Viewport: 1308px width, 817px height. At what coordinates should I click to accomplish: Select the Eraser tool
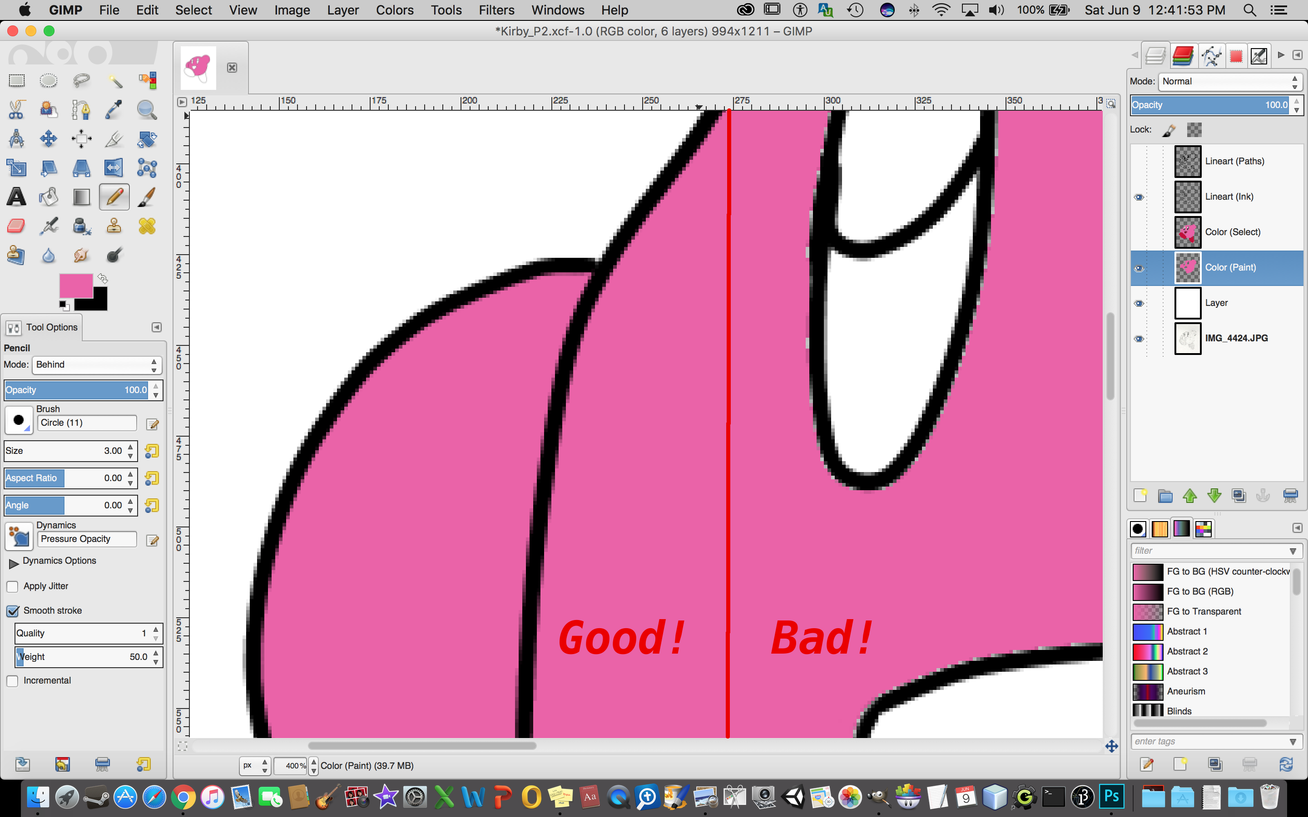17,226
